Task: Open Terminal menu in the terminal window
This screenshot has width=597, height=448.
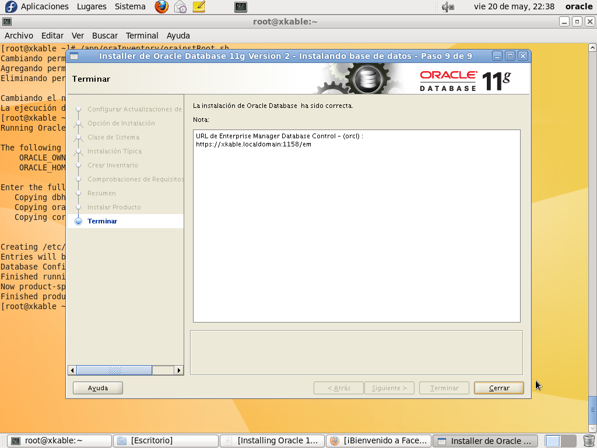Action: 142,36
